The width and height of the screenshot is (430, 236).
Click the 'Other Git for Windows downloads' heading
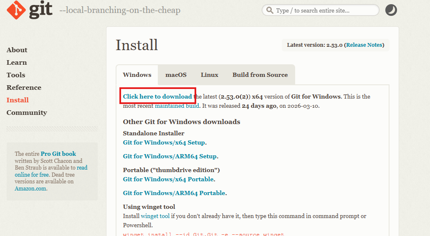tap(182, 122)
